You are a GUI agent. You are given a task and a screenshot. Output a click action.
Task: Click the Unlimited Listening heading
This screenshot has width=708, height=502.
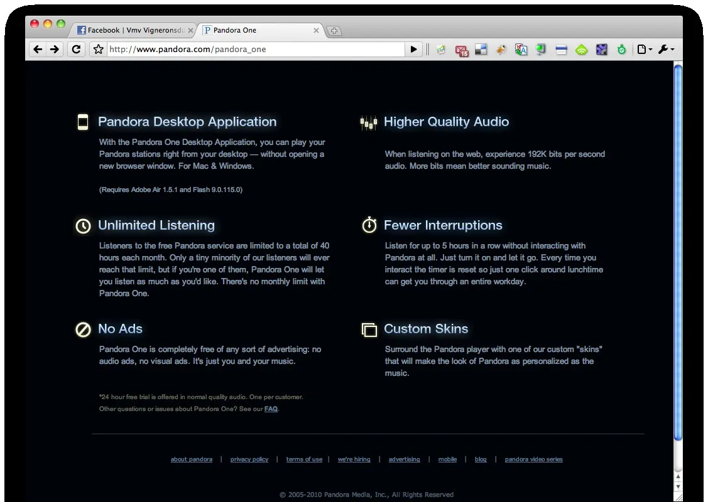[156, 225]
